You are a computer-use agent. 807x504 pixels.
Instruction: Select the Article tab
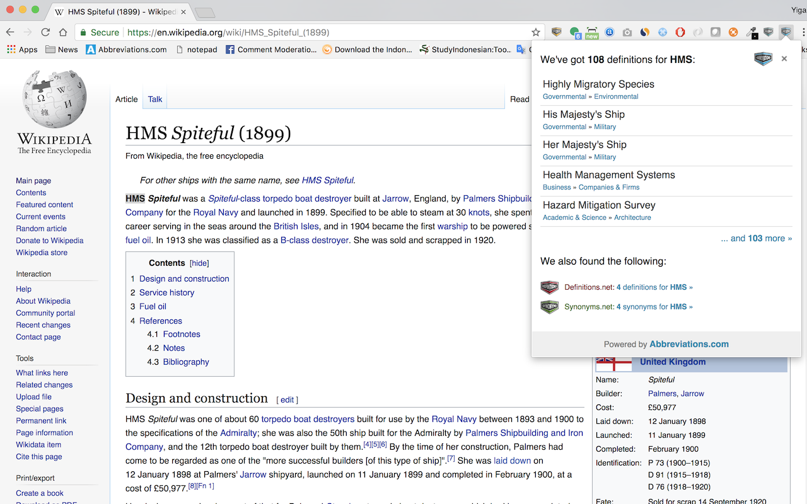[x=126, y=99]
